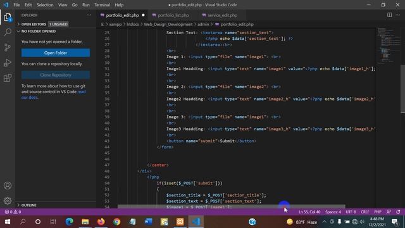Open File Explorer from taskbar
This screenshot has width=405, height=228.
[x=85, y=222]
